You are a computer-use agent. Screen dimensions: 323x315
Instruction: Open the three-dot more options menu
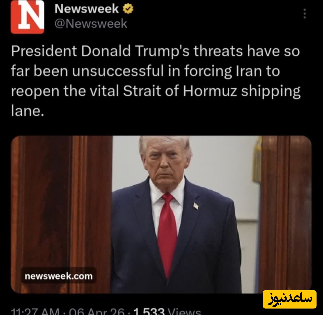(305, 13)
